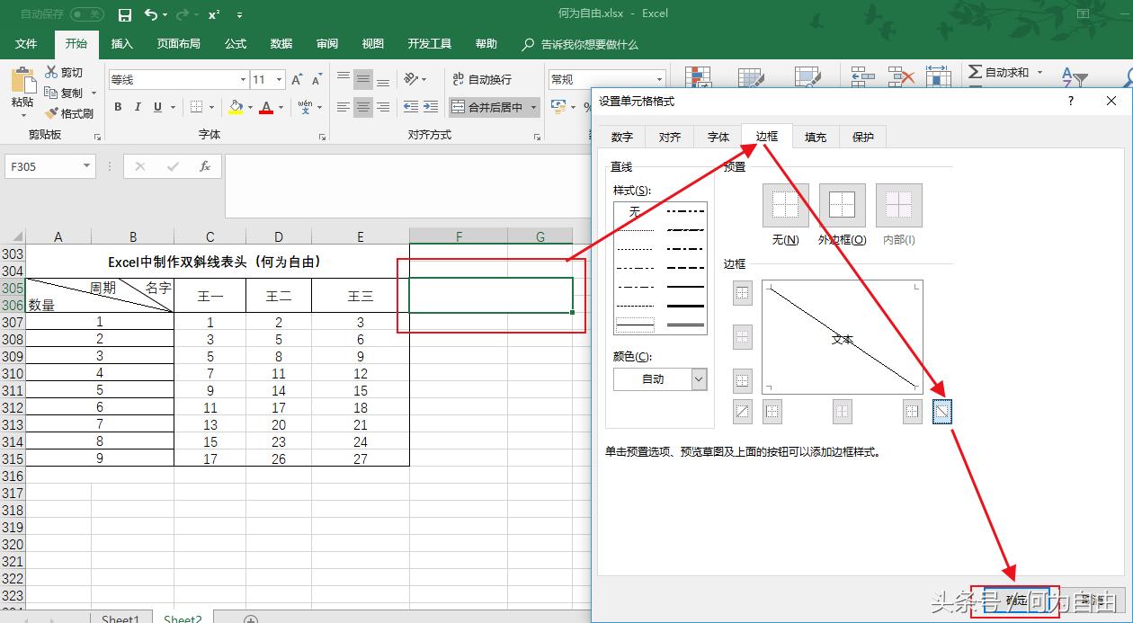This screenshot has width=1133, height=623.
Task: Open the number format dropdown showing 常规
Action: click(x=659, y=79)
